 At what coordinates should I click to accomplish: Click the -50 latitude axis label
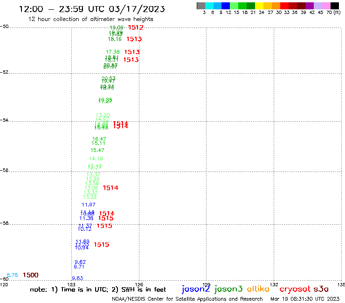click(4, 27)
